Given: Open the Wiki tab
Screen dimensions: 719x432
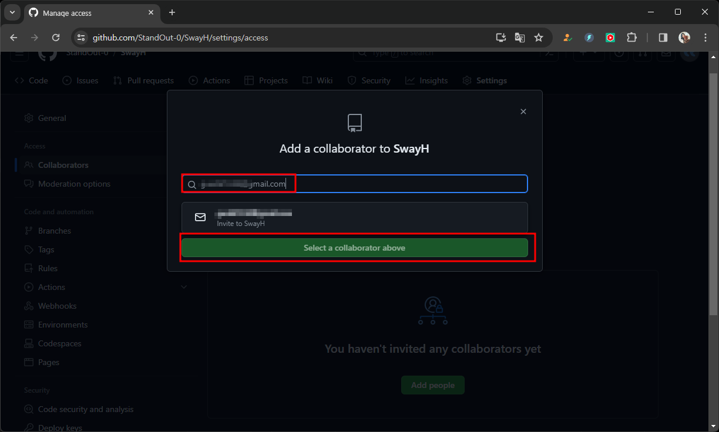Looking at the screenshot, I should (x=318, y=80).
